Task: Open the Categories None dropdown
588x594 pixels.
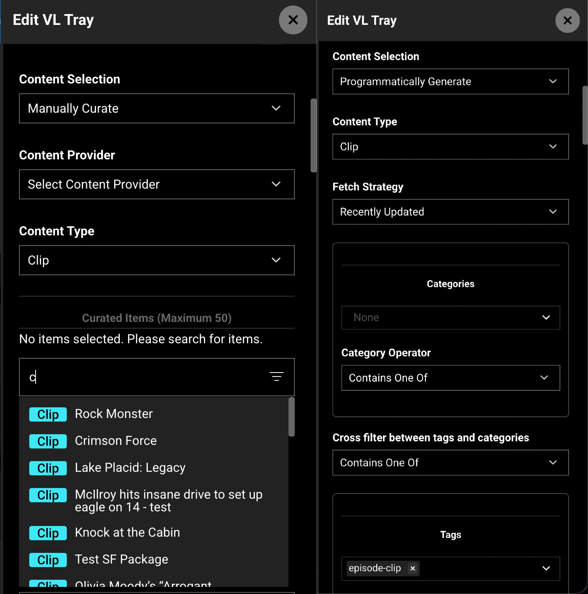Action: tap(450, 318)
